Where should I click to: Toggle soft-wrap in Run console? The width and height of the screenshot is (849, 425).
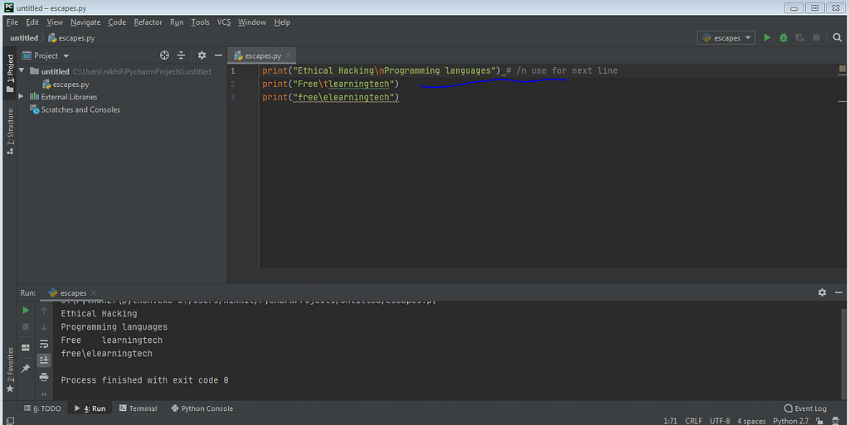[x=44, y=344]
